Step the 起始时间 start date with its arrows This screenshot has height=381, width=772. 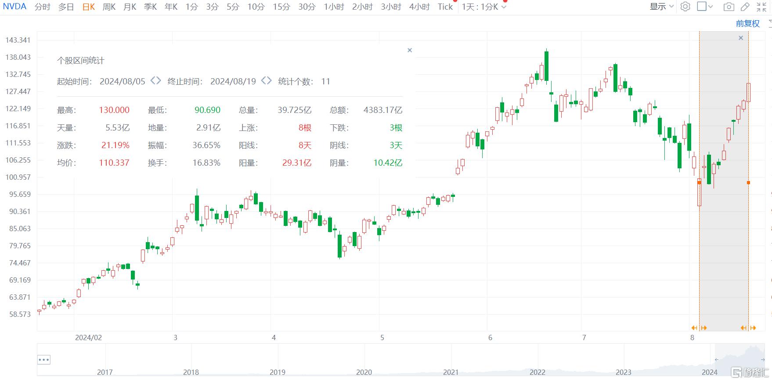tap(155, 81)
